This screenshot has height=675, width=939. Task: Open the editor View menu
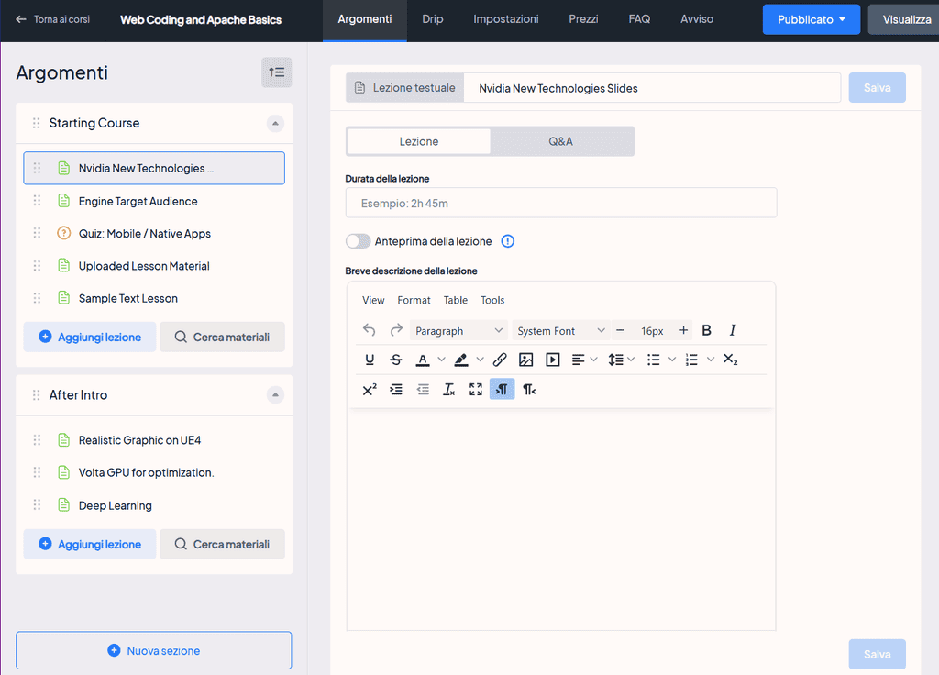tap(373, 300)
